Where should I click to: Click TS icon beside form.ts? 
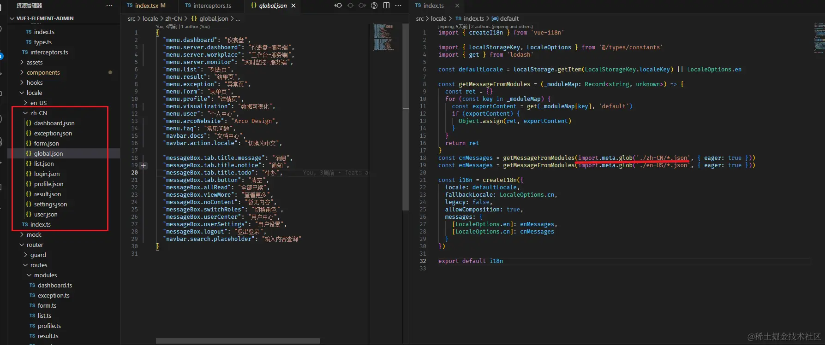coord(32,305)
